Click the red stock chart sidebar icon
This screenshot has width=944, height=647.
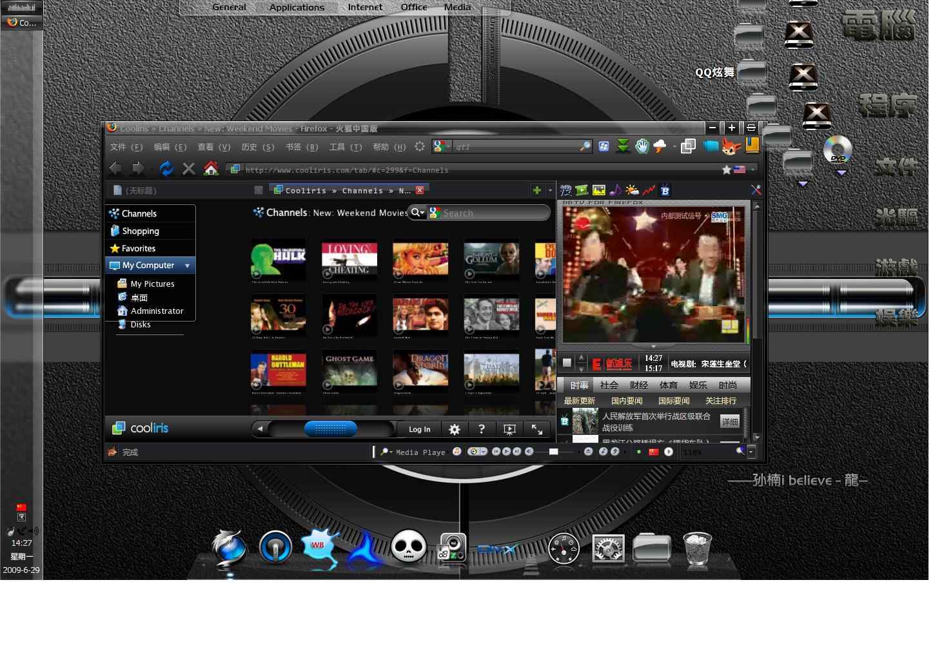click(x=649, y=190)
